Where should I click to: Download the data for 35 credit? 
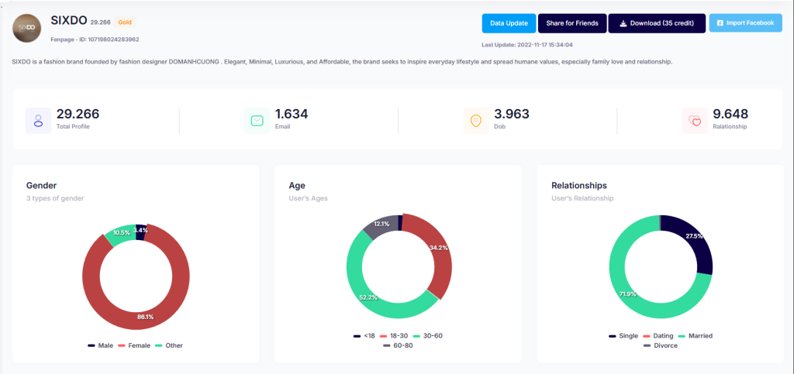pos(657,23)
